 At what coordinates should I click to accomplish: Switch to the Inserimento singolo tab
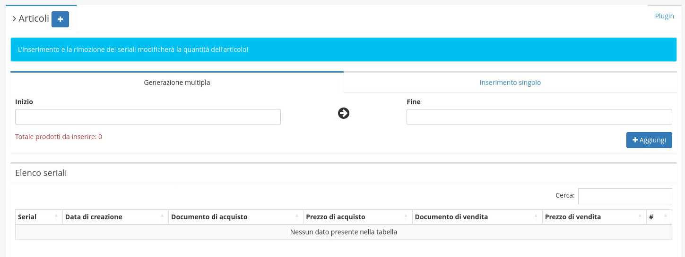(510, 83)
